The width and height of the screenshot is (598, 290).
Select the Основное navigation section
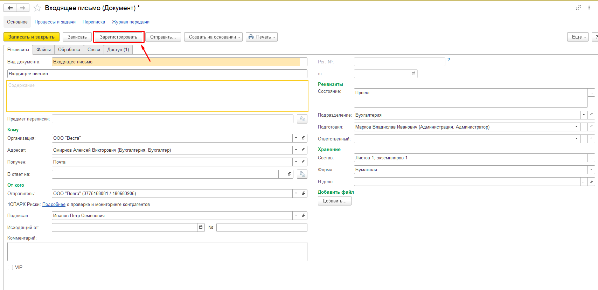coord(17,22)
